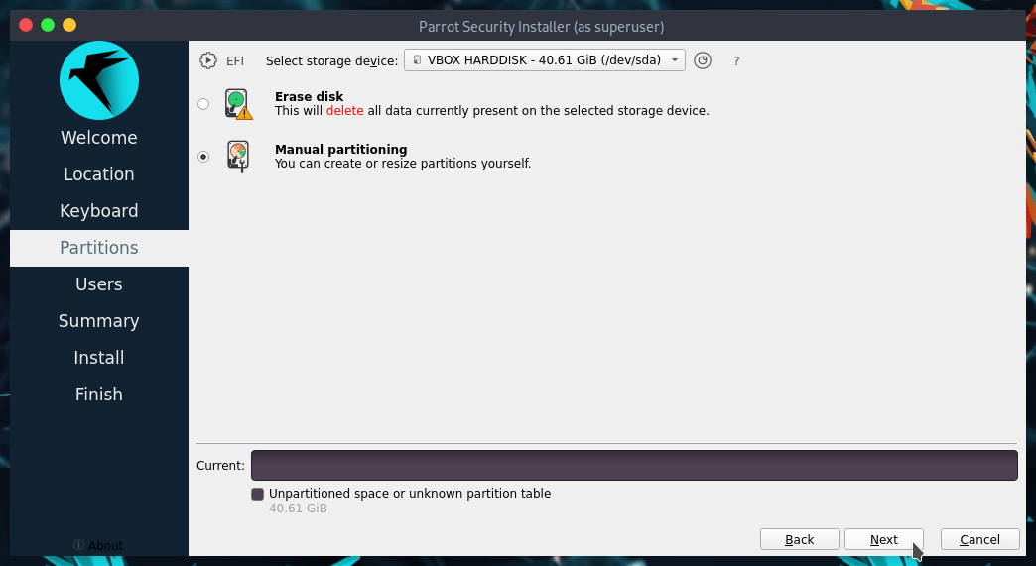Open the Keyboard step in sidebar
This screenshot has height=566, width=1036.
tap(99, 211)
